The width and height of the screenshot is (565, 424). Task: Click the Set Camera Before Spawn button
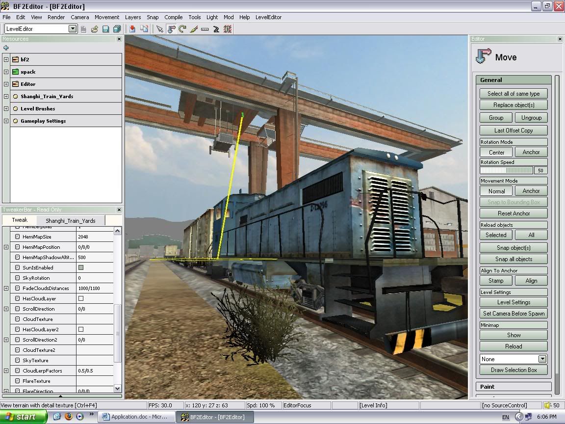click(x=514, y=314)
